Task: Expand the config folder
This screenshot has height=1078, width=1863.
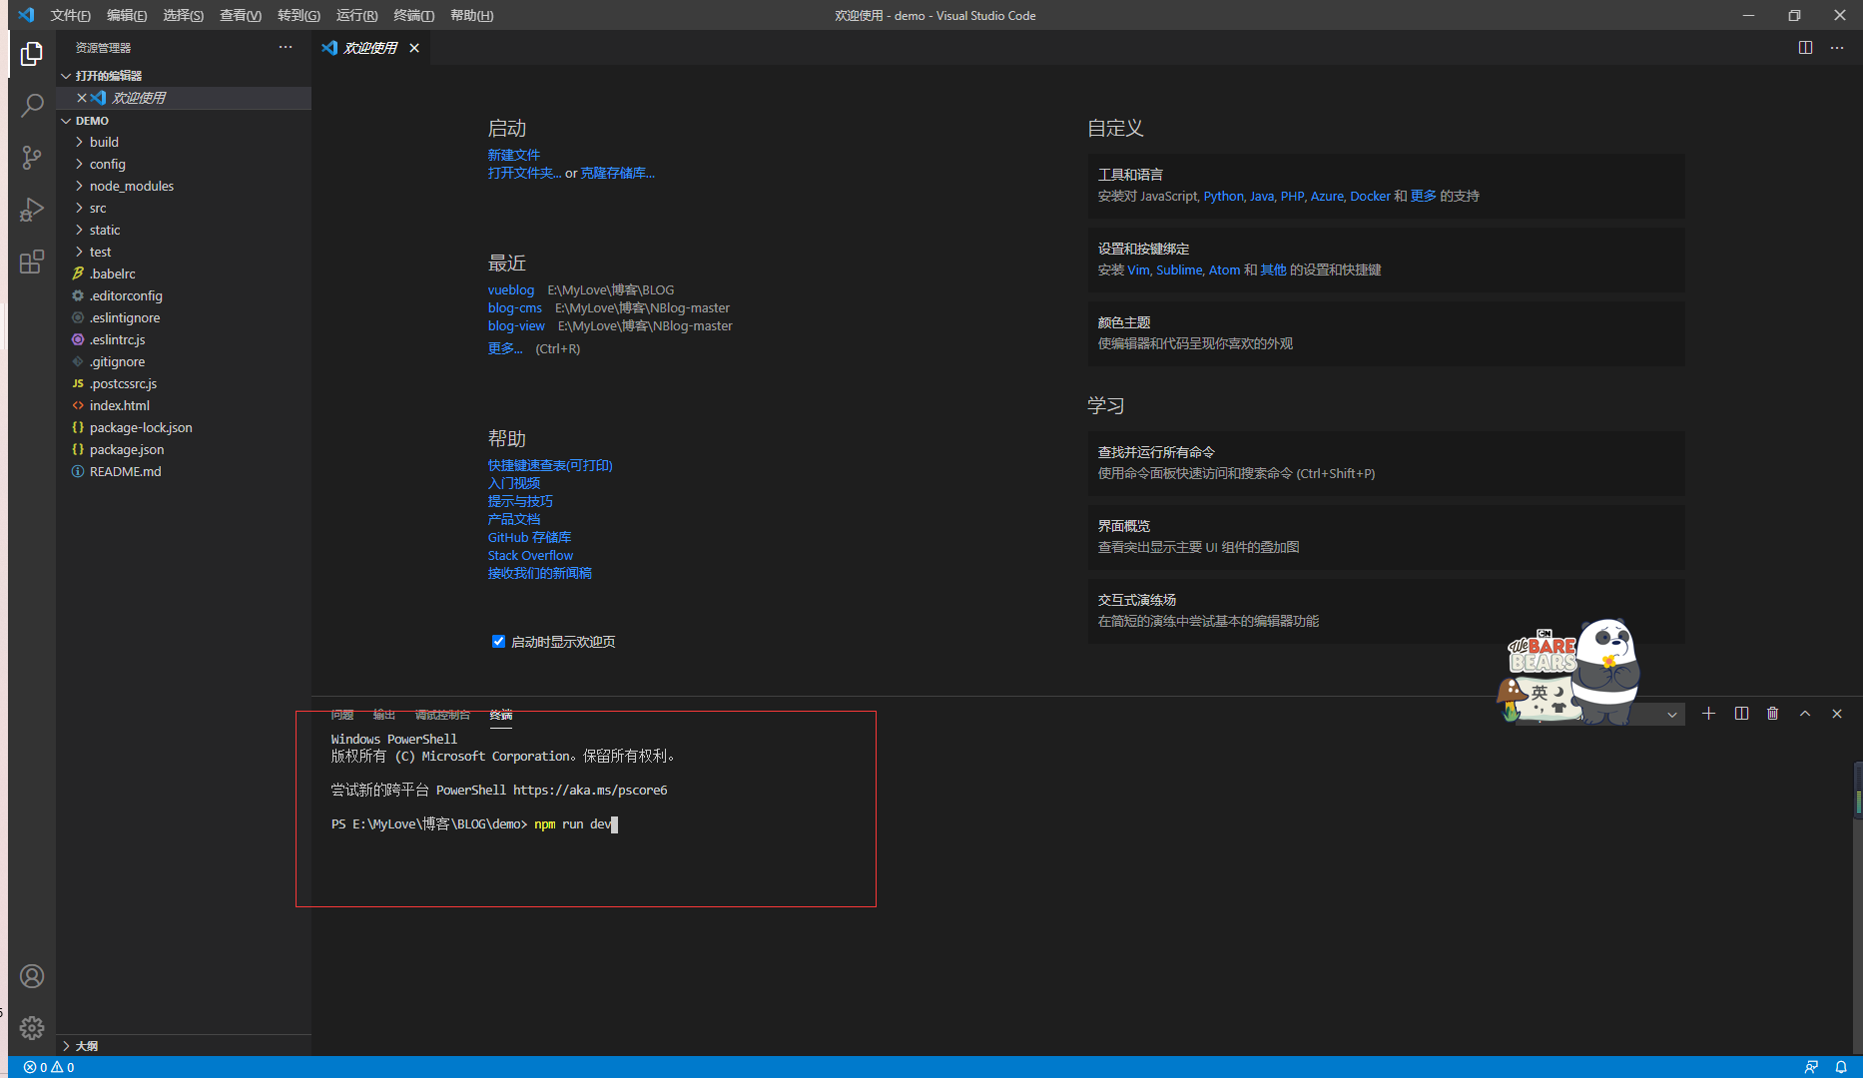Action: click(x=184, y=164)
